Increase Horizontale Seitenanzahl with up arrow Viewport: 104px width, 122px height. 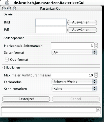(x=96, y=44)
